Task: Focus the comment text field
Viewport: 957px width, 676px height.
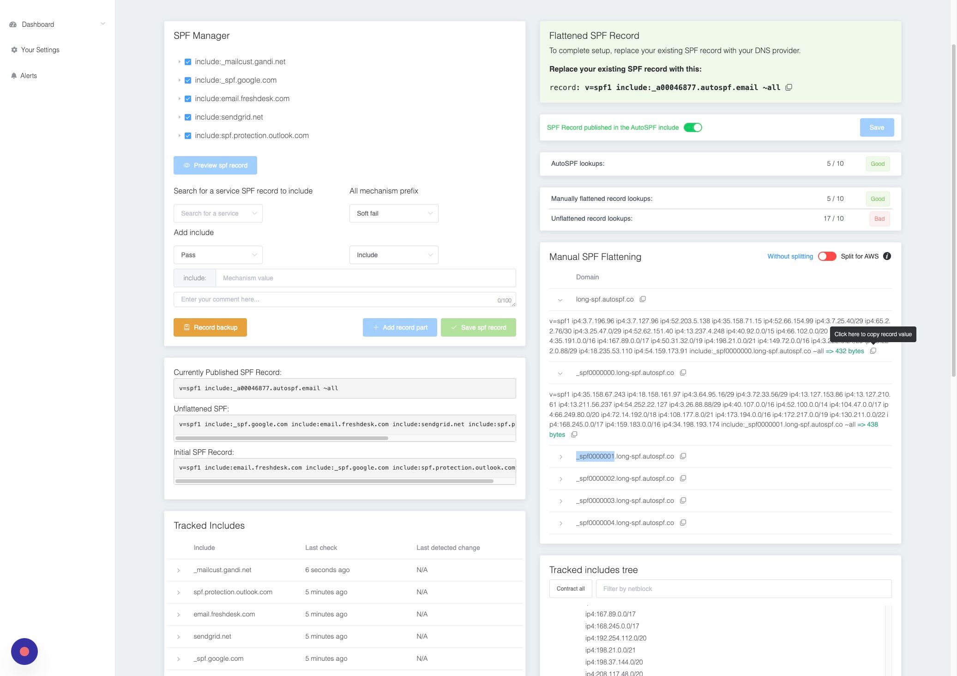Action: [x=345, y=299]
